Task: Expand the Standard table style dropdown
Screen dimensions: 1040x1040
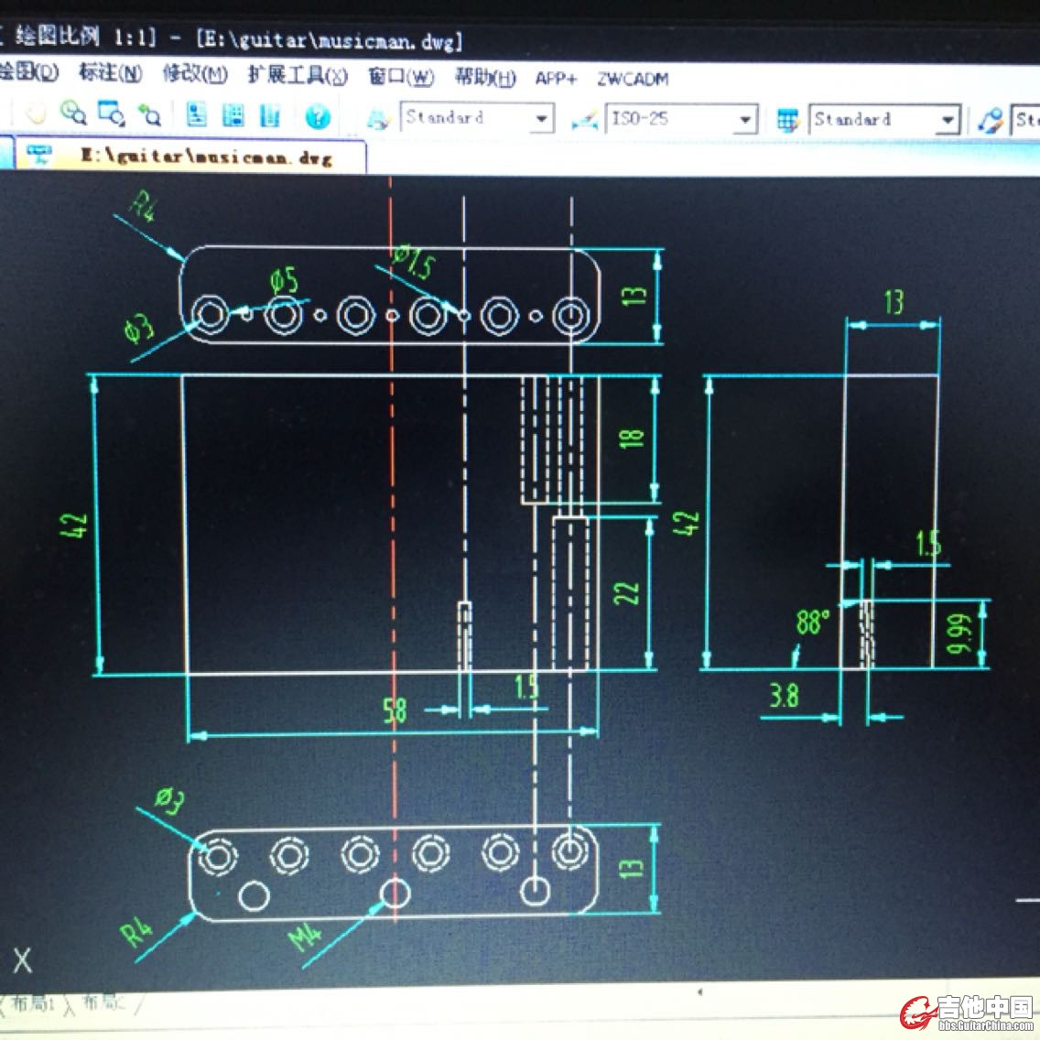Action: coord(948,121)
